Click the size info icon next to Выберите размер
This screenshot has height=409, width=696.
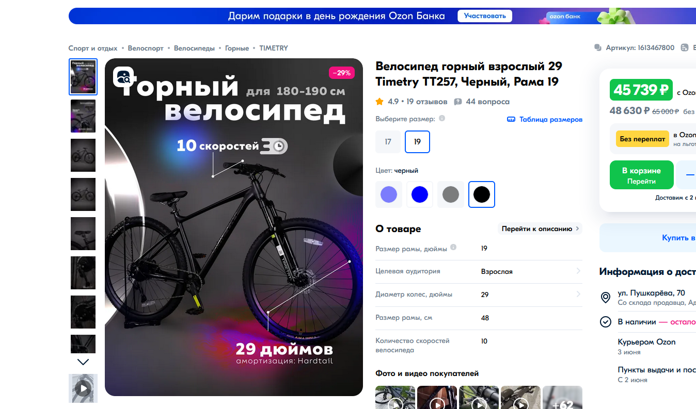(442, 119)
